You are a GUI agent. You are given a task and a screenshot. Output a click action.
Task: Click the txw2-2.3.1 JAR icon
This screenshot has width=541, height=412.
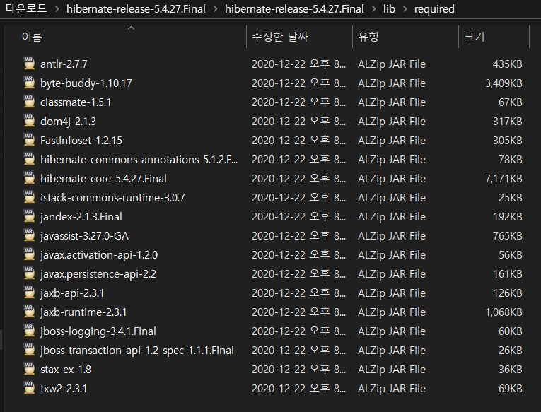click(x=29, y=388)
